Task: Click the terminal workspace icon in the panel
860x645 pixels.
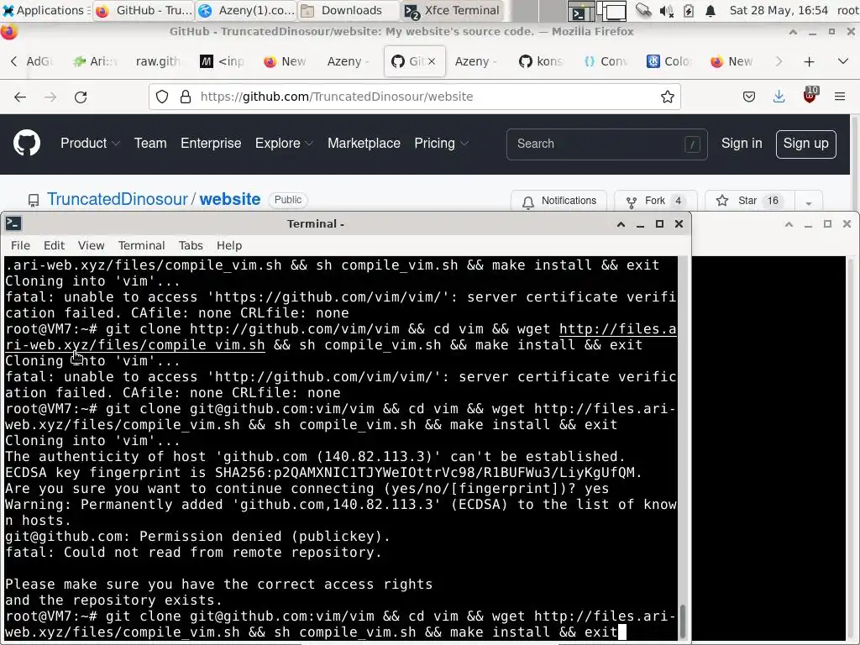Action: [580, 12]
